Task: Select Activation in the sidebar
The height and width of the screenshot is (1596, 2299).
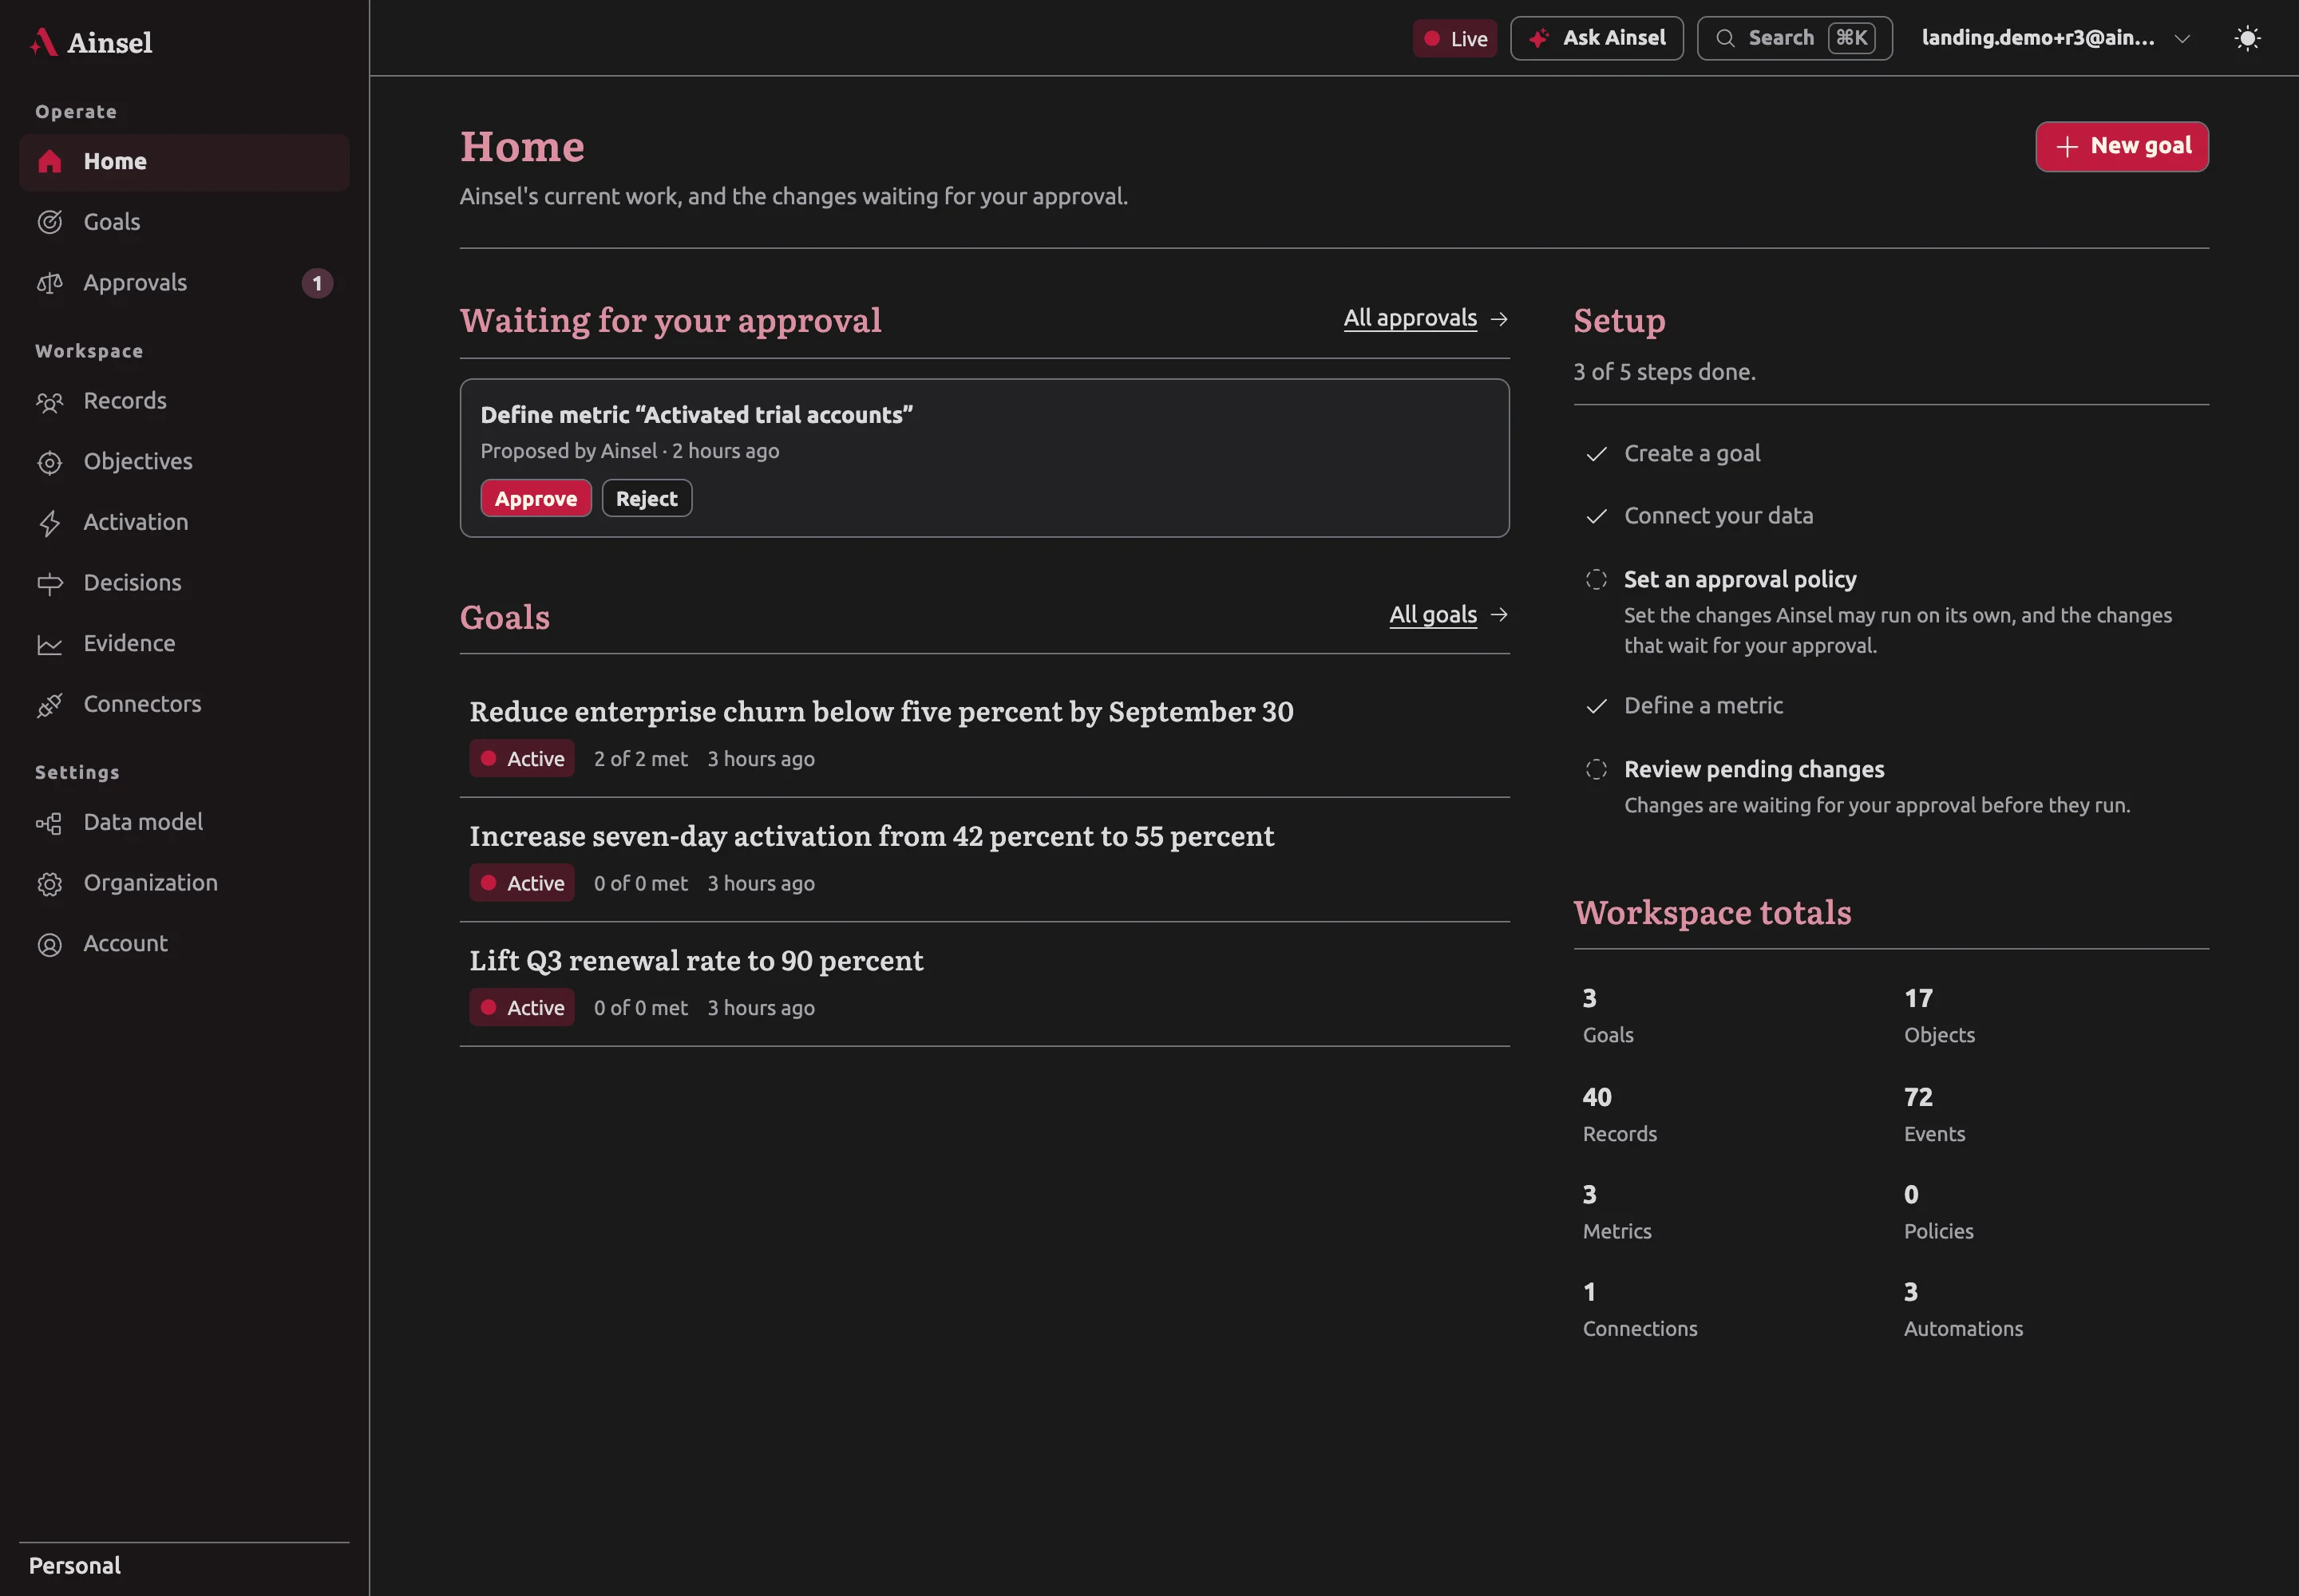Action: (184, 522)
